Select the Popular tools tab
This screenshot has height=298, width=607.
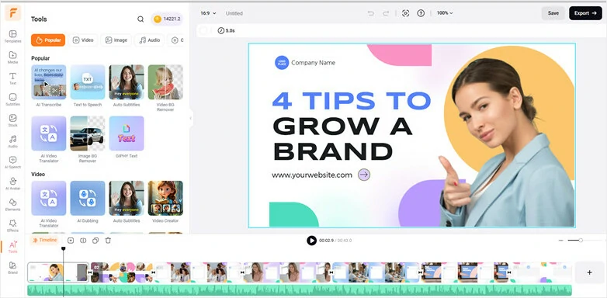tap(48, 40)
